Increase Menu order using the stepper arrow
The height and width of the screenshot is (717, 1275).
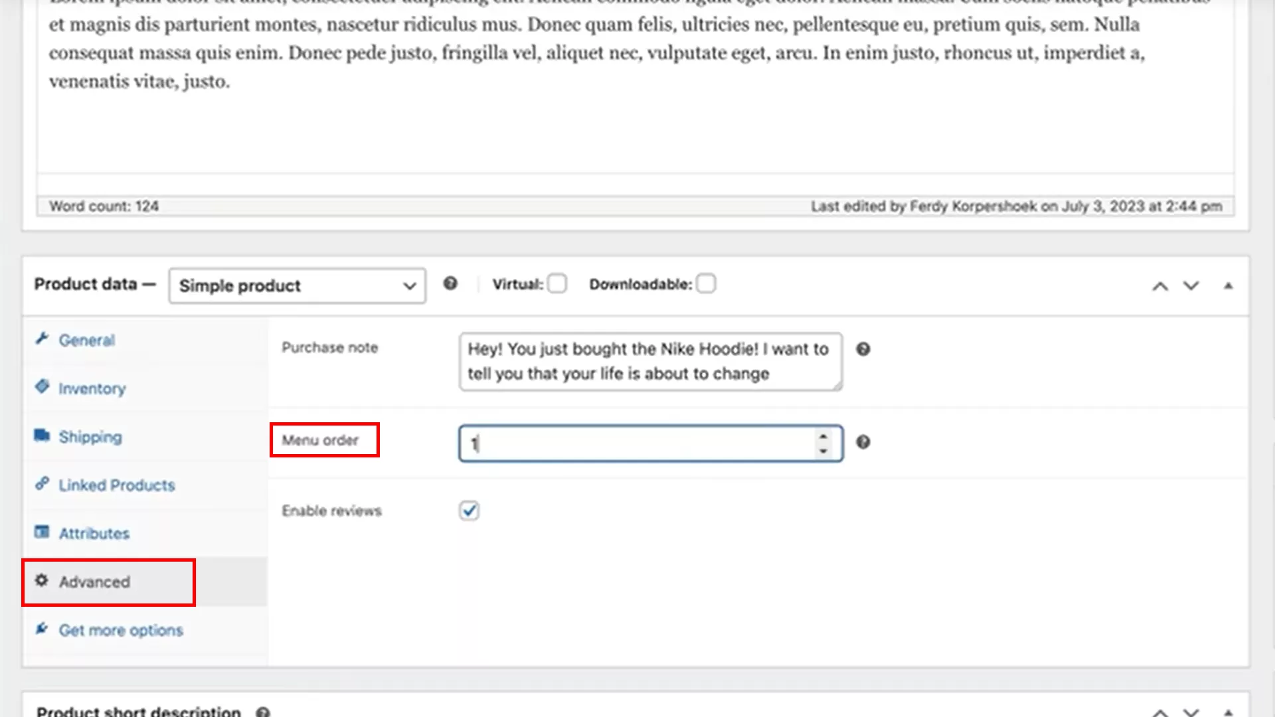coord(823,438)
